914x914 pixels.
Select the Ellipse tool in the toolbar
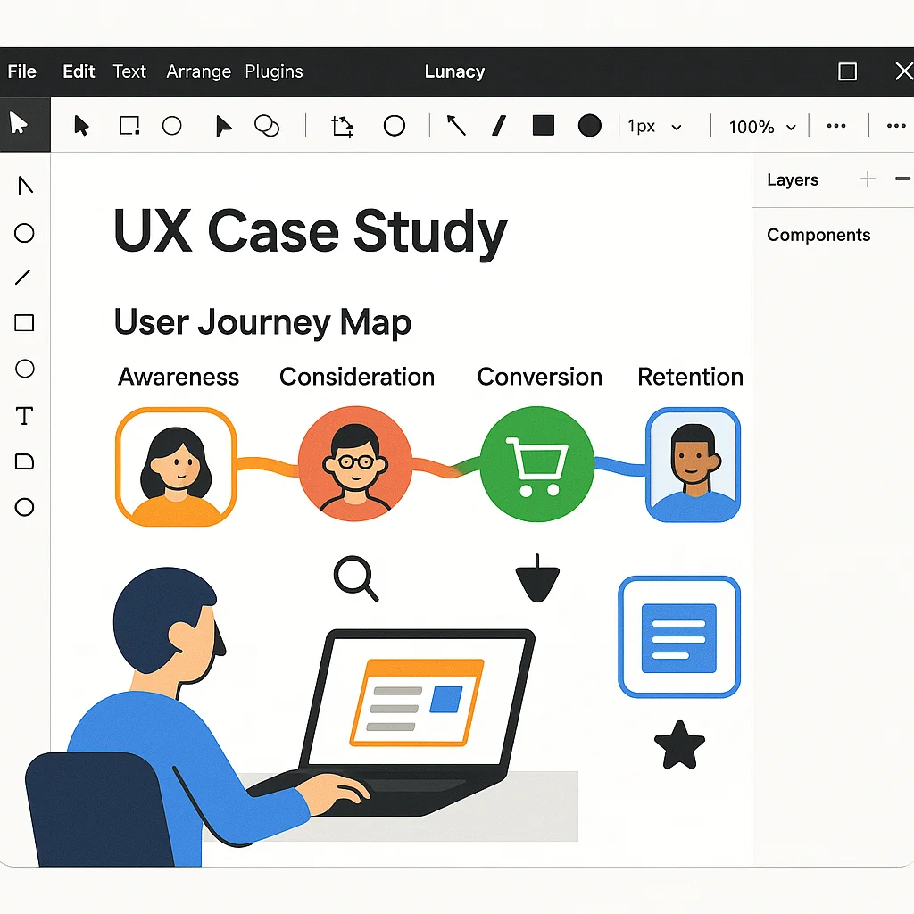click(x=172, y=126)
